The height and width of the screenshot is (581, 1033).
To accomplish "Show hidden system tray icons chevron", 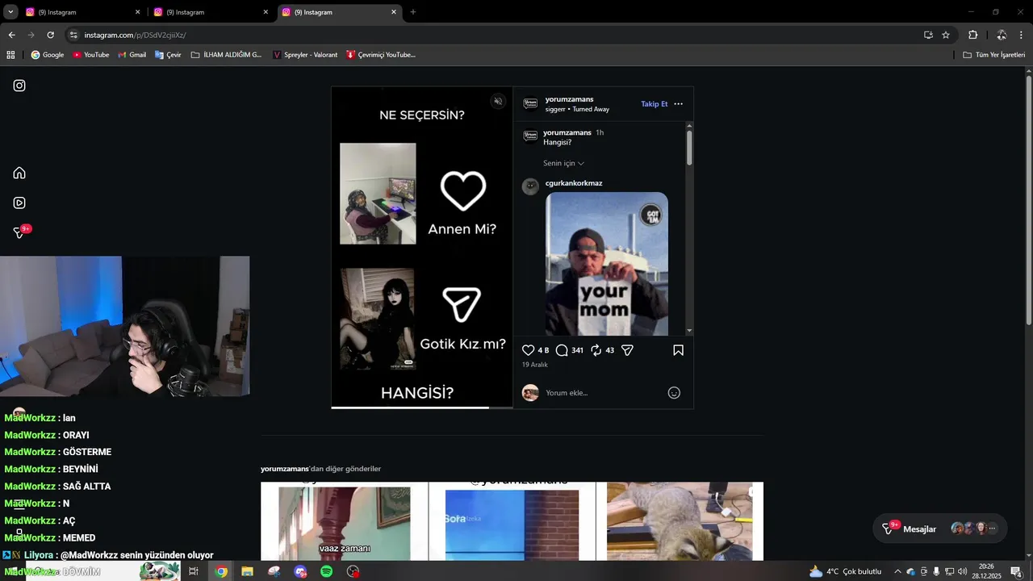I will point(897,571).
